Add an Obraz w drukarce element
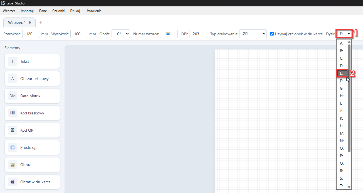Screen dimensions: 363x193 point(32,182)
